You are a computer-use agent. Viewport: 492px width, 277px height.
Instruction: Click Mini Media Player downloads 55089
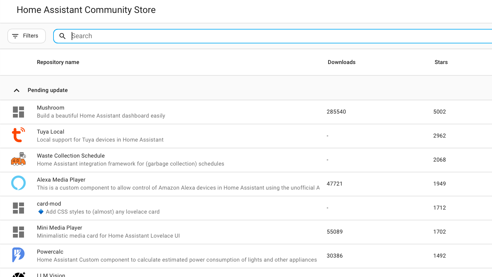click(335, 232)
